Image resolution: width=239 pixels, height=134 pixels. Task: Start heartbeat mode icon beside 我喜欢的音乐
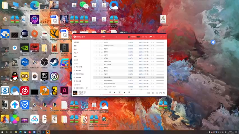click(x=87, y=88)
